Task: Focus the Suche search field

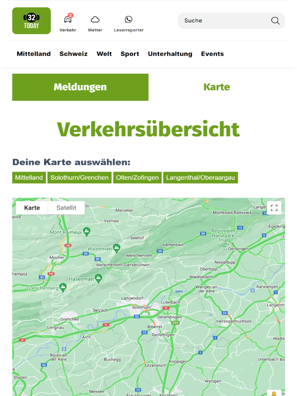Action: (231, 21)
